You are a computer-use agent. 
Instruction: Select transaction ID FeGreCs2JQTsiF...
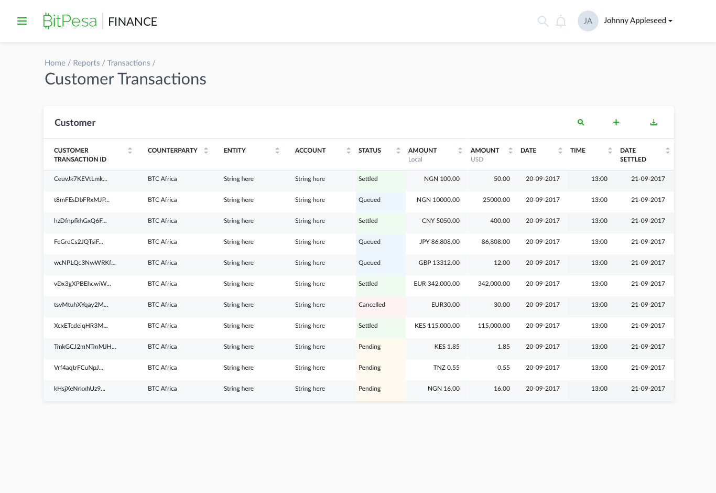click(x=79, y=242)
